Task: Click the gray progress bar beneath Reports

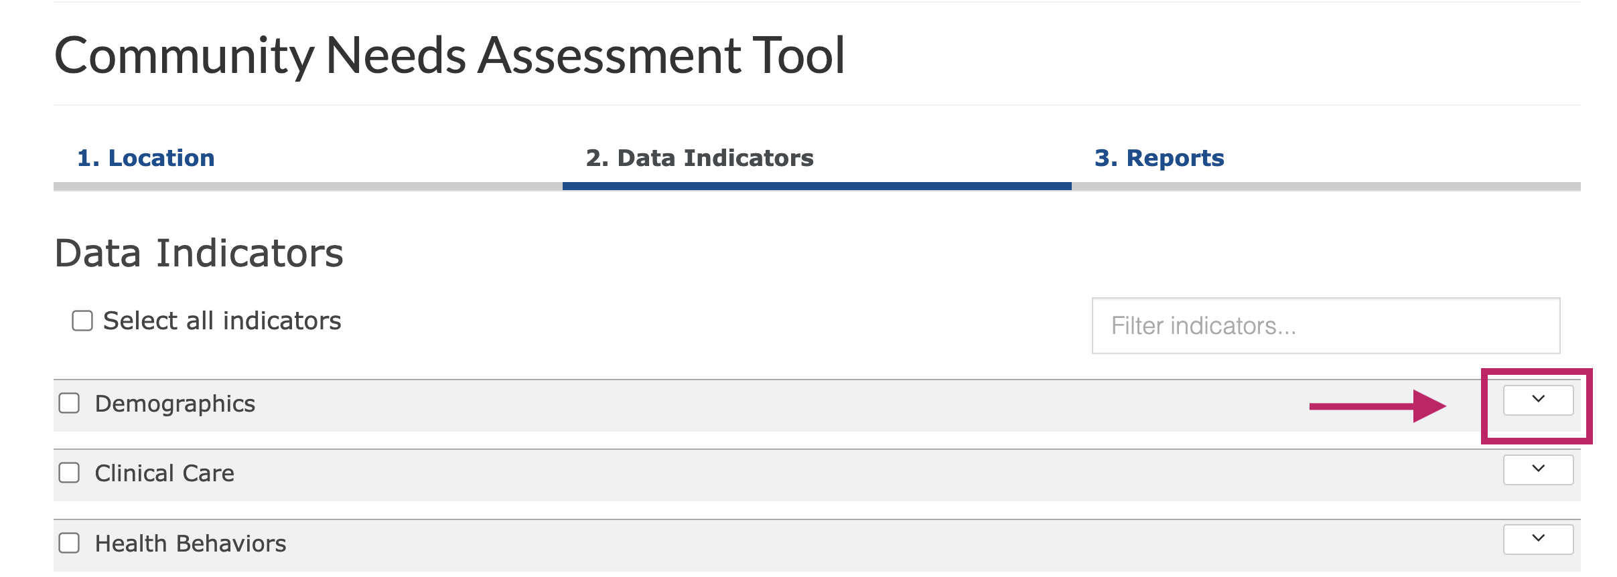Action: point(1326,186)
